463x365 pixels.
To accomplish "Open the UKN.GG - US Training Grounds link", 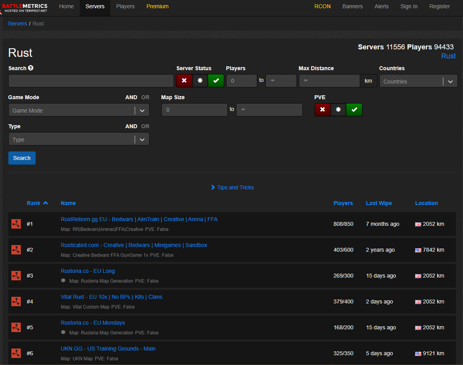I will [108, 349].
